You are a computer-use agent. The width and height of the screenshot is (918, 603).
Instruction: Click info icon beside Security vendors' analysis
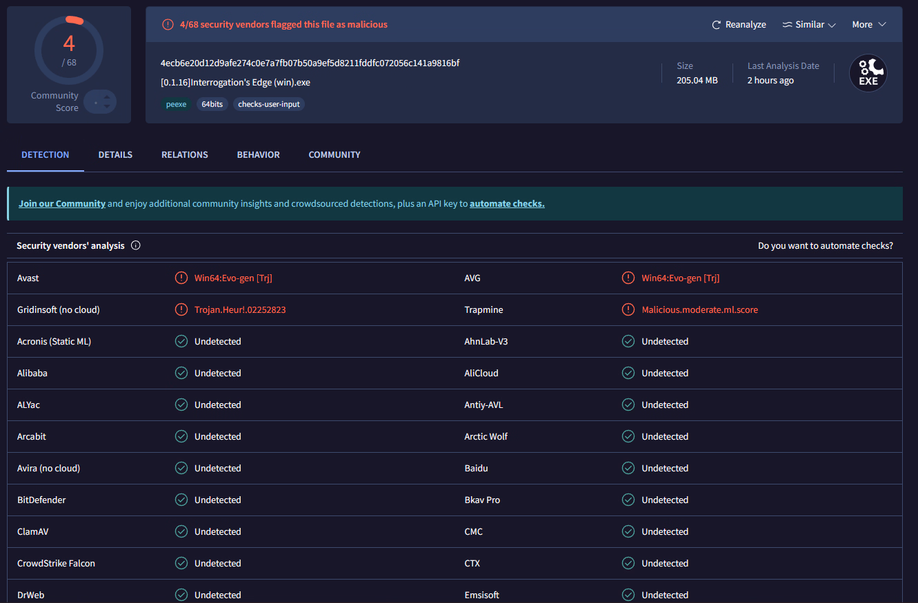pyautogui.click(x=136, y=245)
